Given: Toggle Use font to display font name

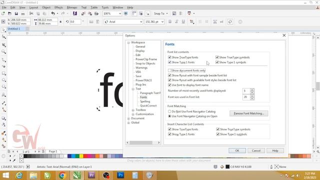Looking at the screenshot, I should coord(169,85).
